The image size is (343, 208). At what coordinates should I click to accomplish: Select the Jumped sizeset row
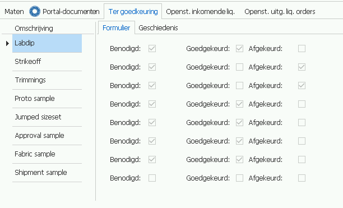pos(47,117)
